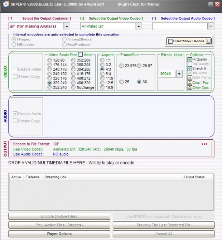The width and height of the screenshot is (222, 240).
Task: Toggle the Stretch It option
Action: (x=189, y=68)
